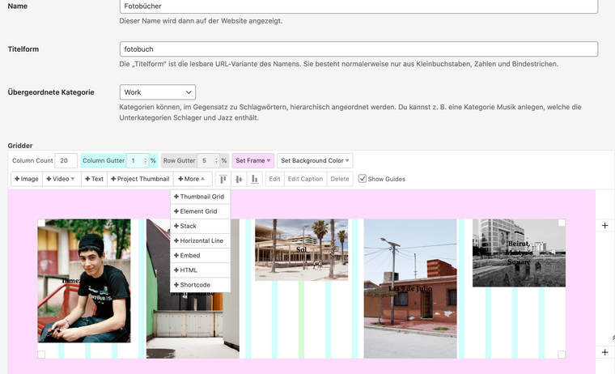Click the lower plus icon below the row
The width and height of the screenshot is (615, 374).
coord(604,352)
